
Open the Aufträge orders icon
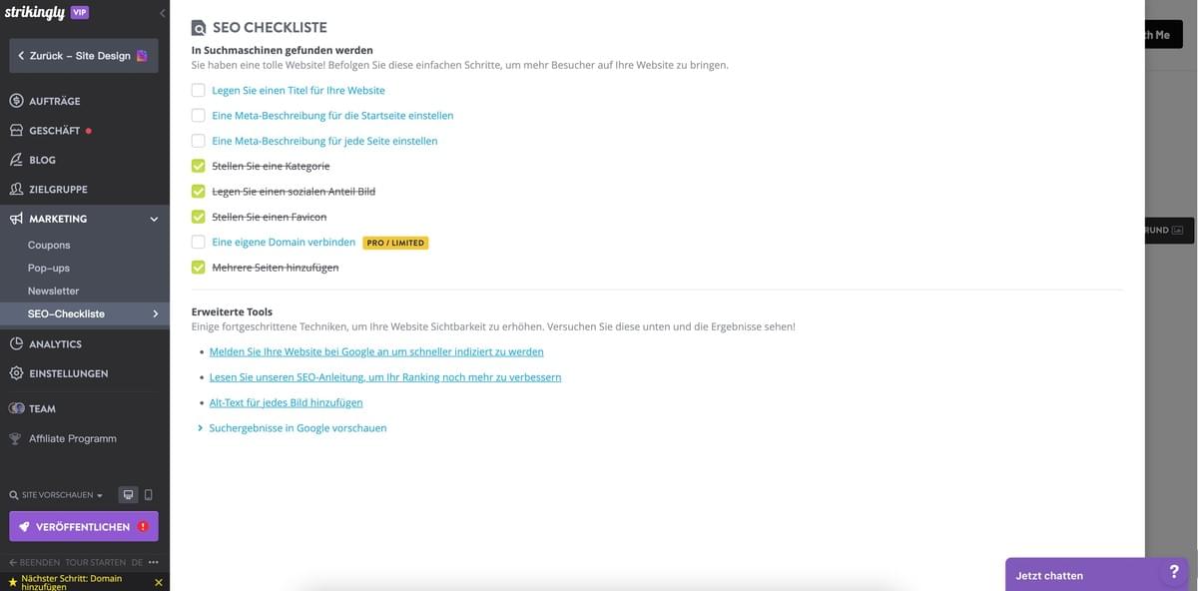(x=16, y=101)
